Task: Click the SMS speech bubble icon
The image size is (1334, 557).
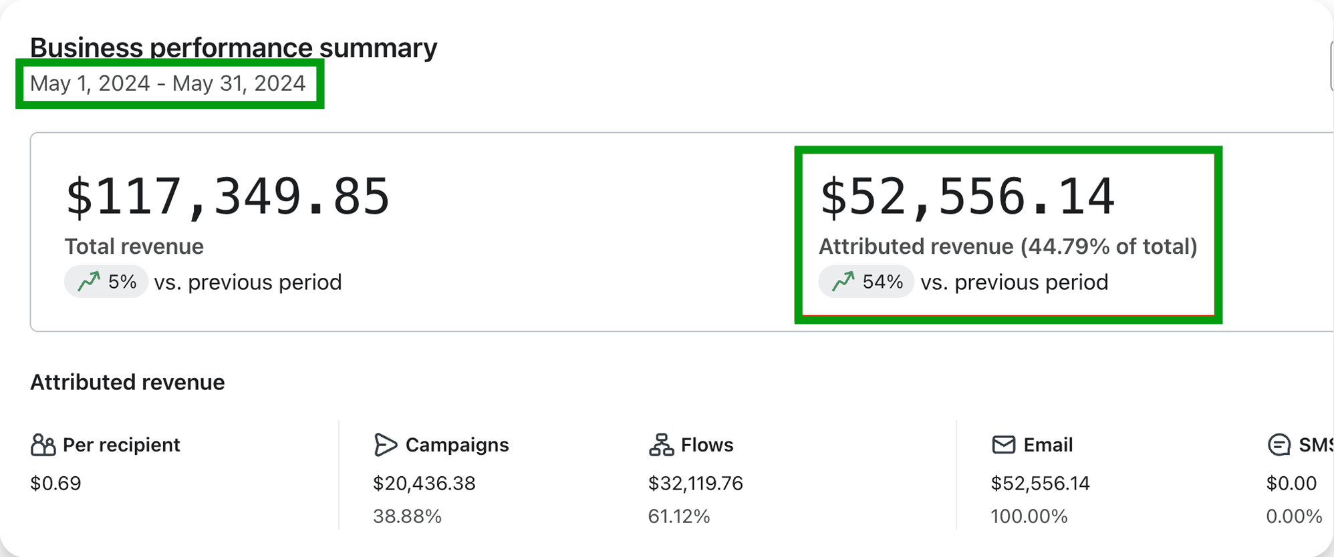Action: (x=1279, y=445)
